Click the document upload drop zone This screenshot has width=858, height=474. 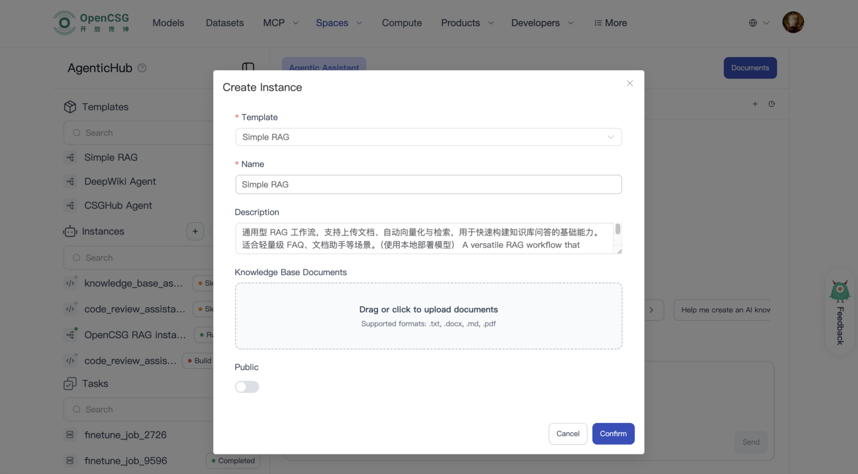point(428,316)
